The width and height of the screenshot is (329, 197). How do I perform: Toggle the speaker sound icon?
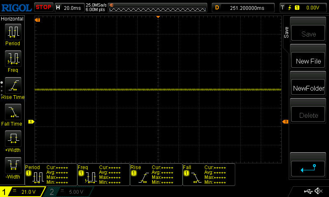pos(318,191)
